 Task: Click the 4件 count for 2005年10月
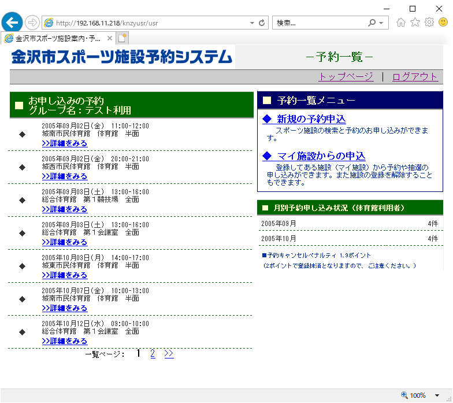[433, 238]
